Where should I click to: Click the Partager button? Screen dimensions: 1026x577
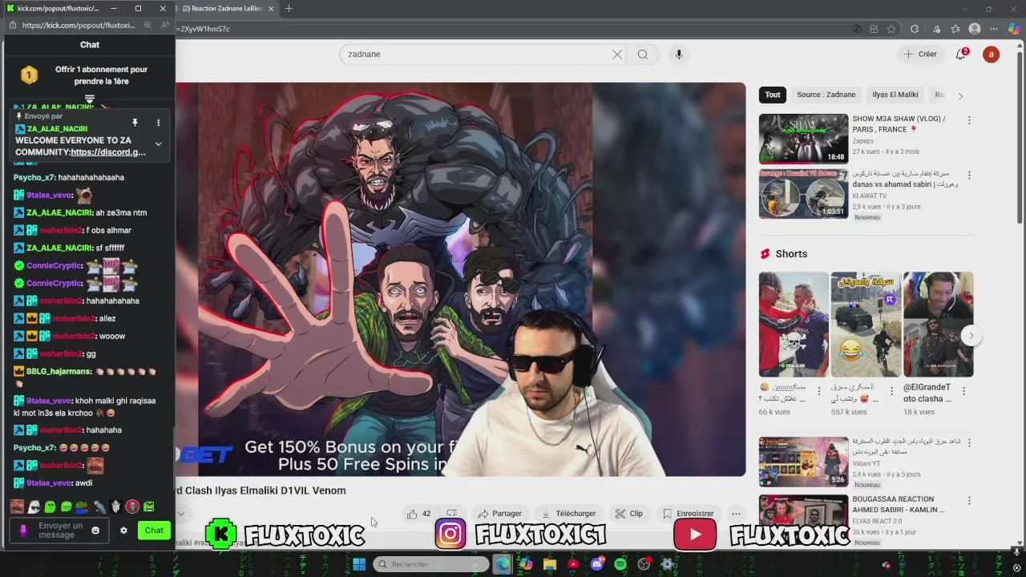pyautogui.click(x=500, y=514)
